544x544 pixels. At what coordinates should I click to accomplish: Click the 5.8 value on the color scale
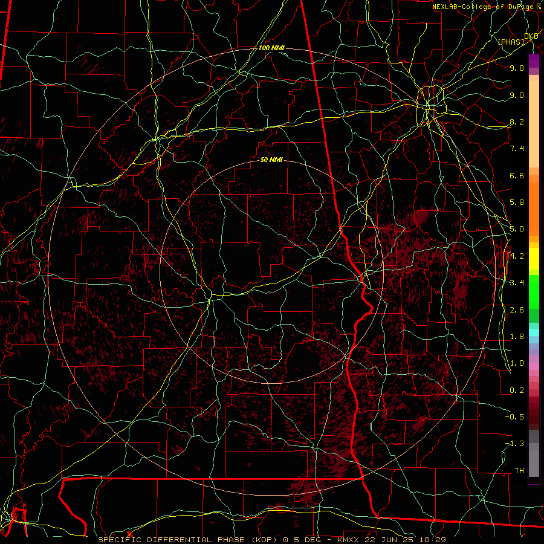point(517,202)
